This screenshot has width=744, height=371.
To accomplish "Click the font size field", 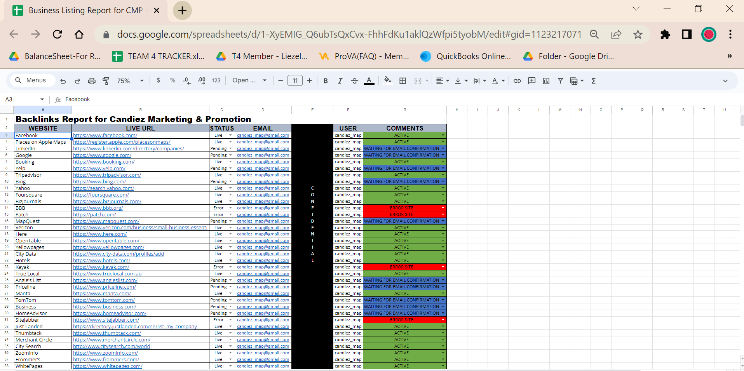I will click(295, 81).
